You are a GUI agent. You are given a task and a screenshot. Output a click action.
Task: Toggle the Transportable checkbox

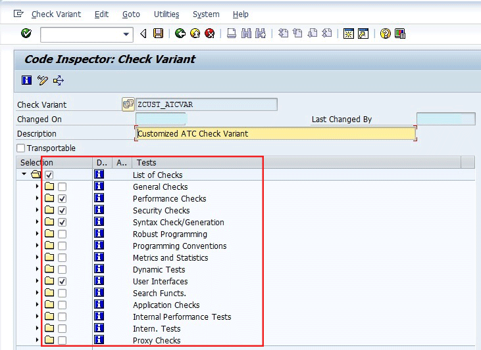point(21,148)
